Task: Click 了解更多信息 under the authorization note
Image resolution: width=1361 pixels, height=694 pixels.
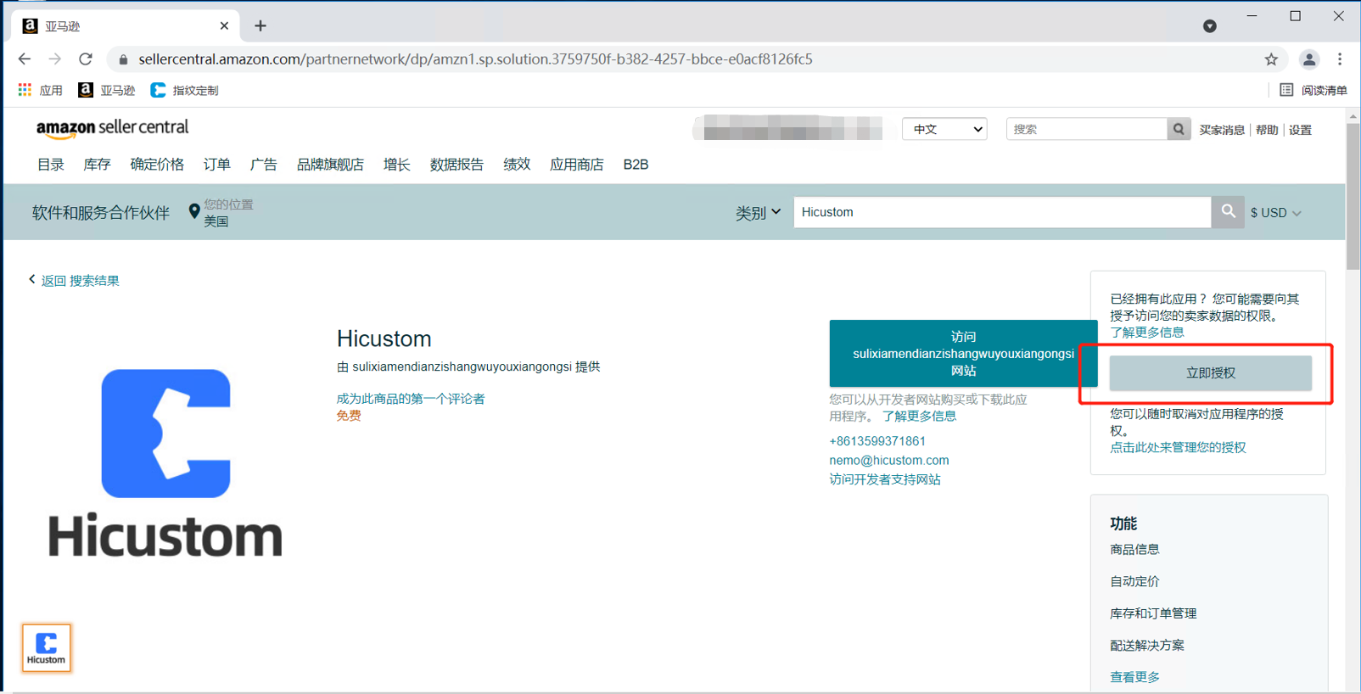Action: coord(1147,333)
